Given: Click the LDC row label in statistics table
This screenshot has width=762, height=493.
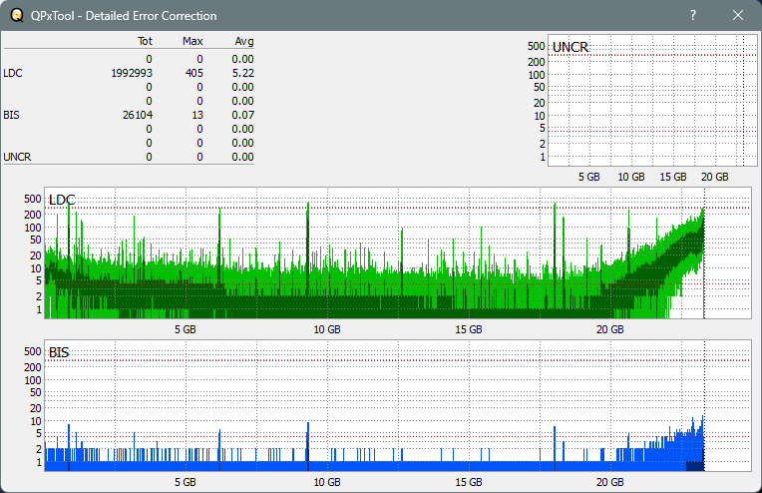Looking at the screenshot, I should tap(13, 73).
